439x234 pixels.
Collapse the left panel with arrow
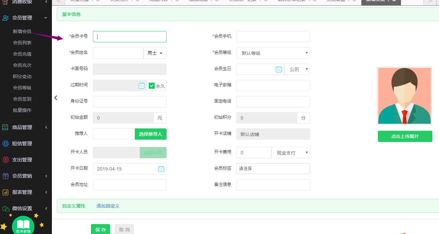coord(56,98)
